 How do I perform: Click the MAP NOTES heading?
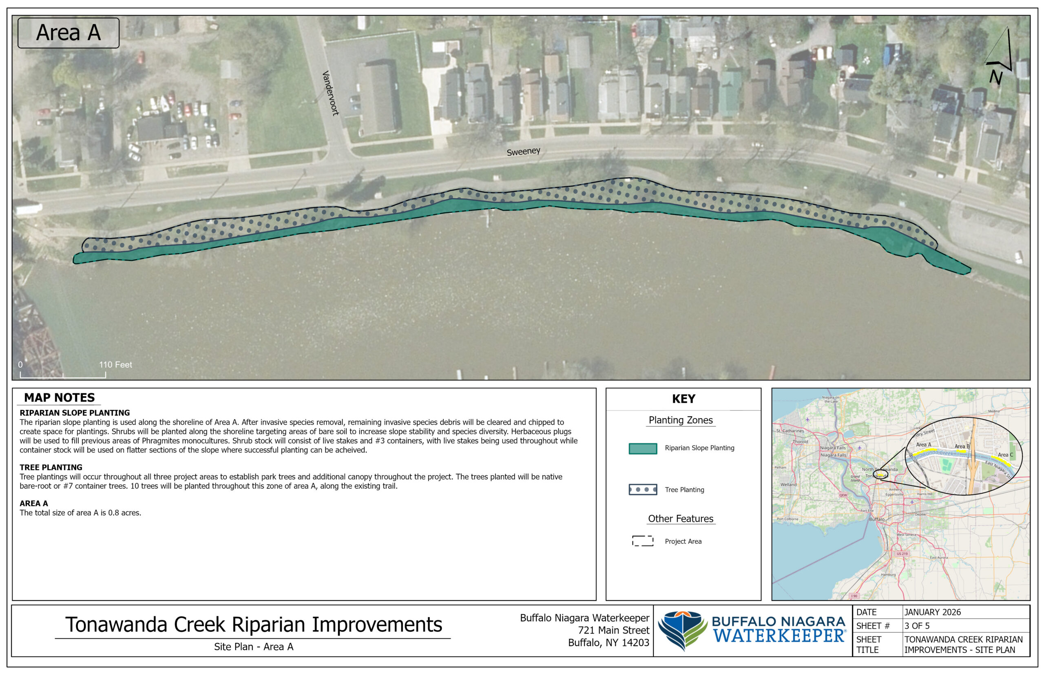pos(59,397)
